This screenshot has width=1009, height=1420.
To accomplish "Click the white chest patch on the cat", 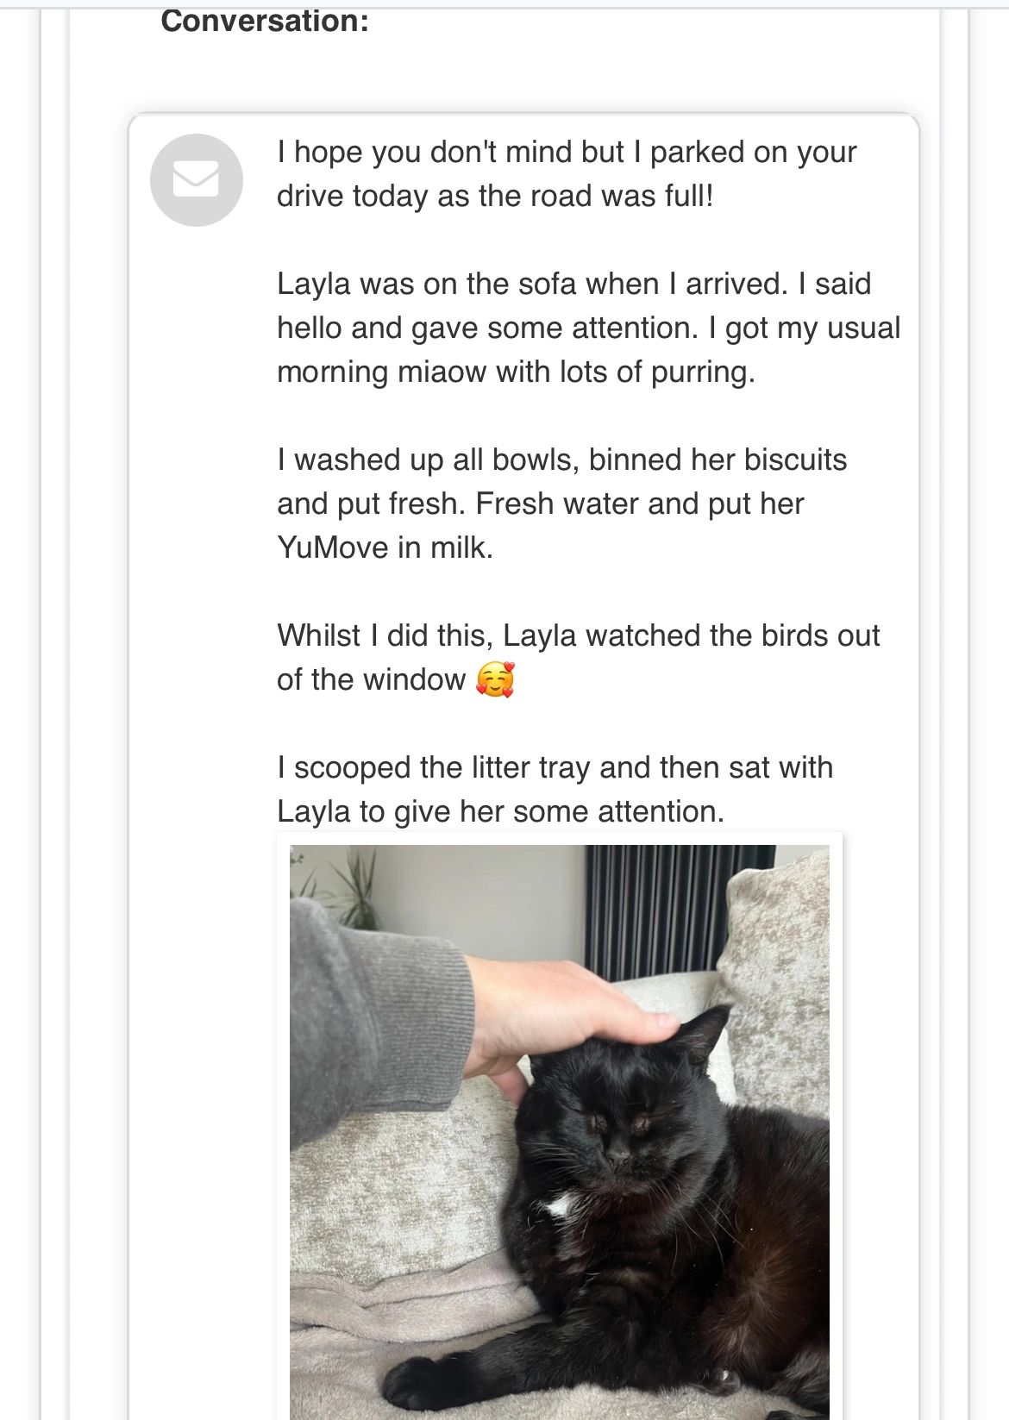I will pos(561,1204).
